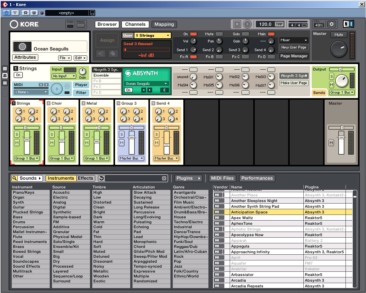Click the MIDI player loop icon
The width and height of the screenshot is (366, 293).
[x=67, y=86]
